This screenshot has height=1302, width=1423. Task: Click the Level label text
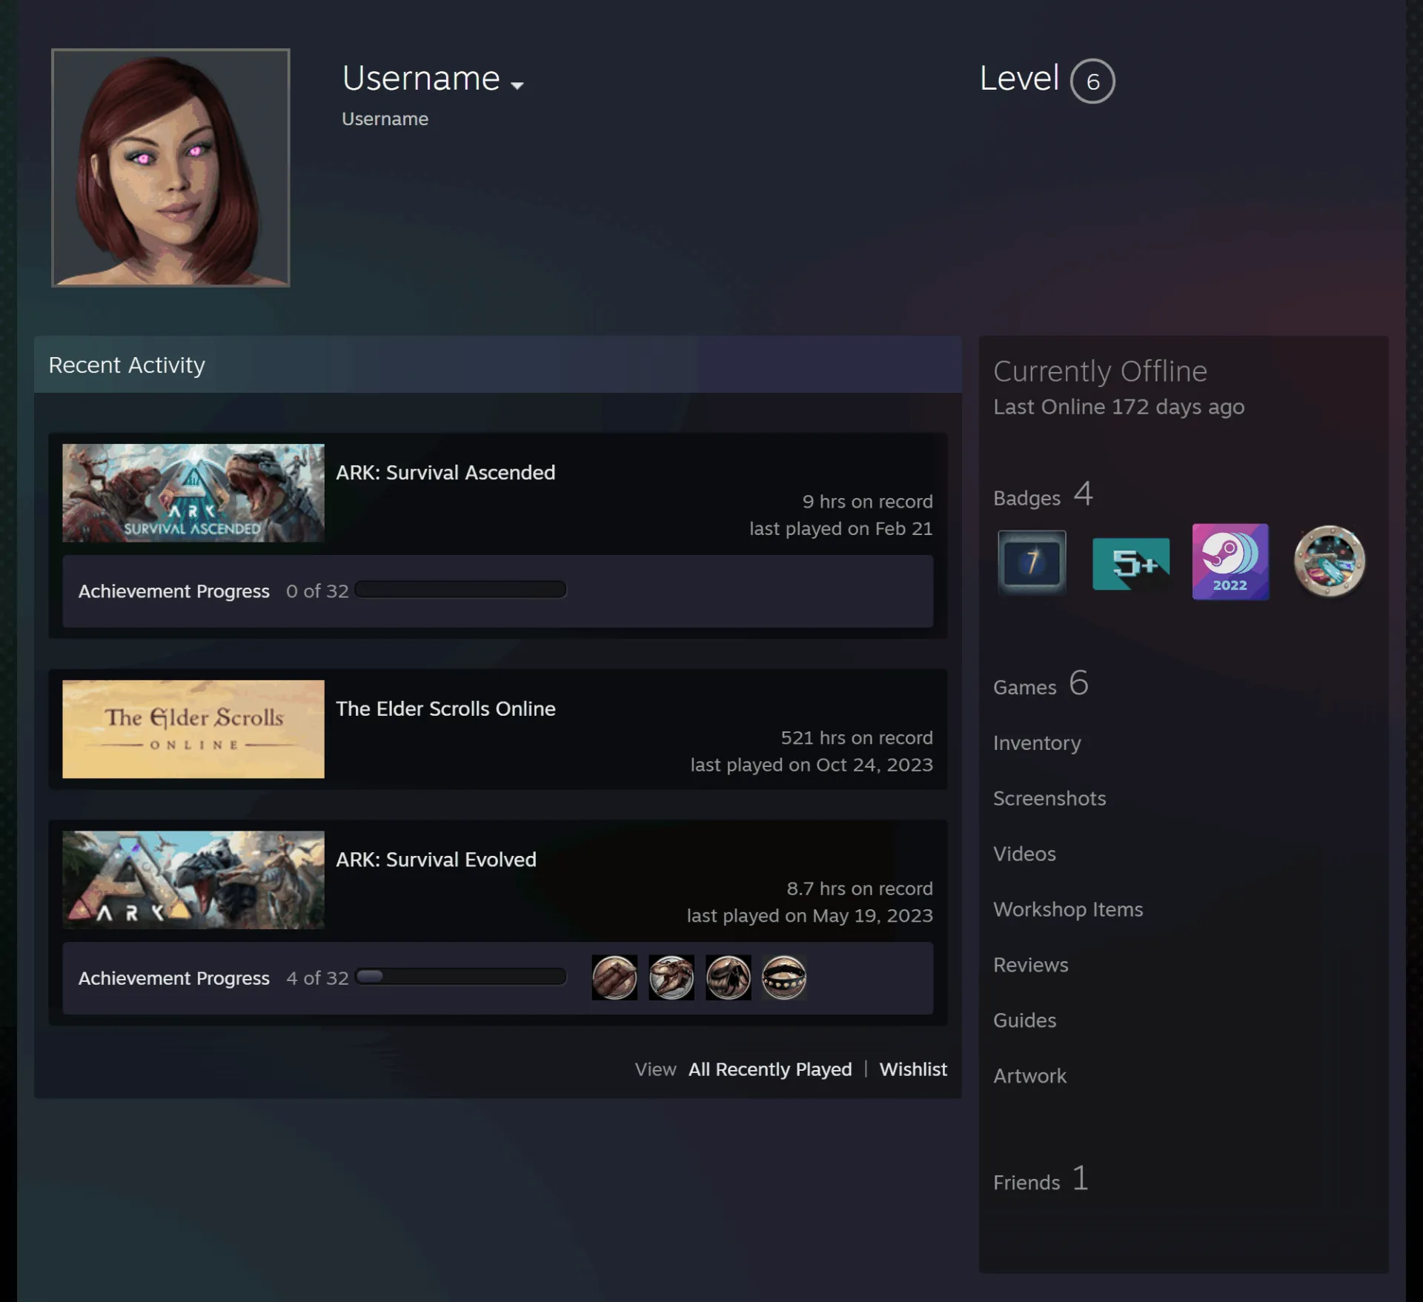point(1019,79)
